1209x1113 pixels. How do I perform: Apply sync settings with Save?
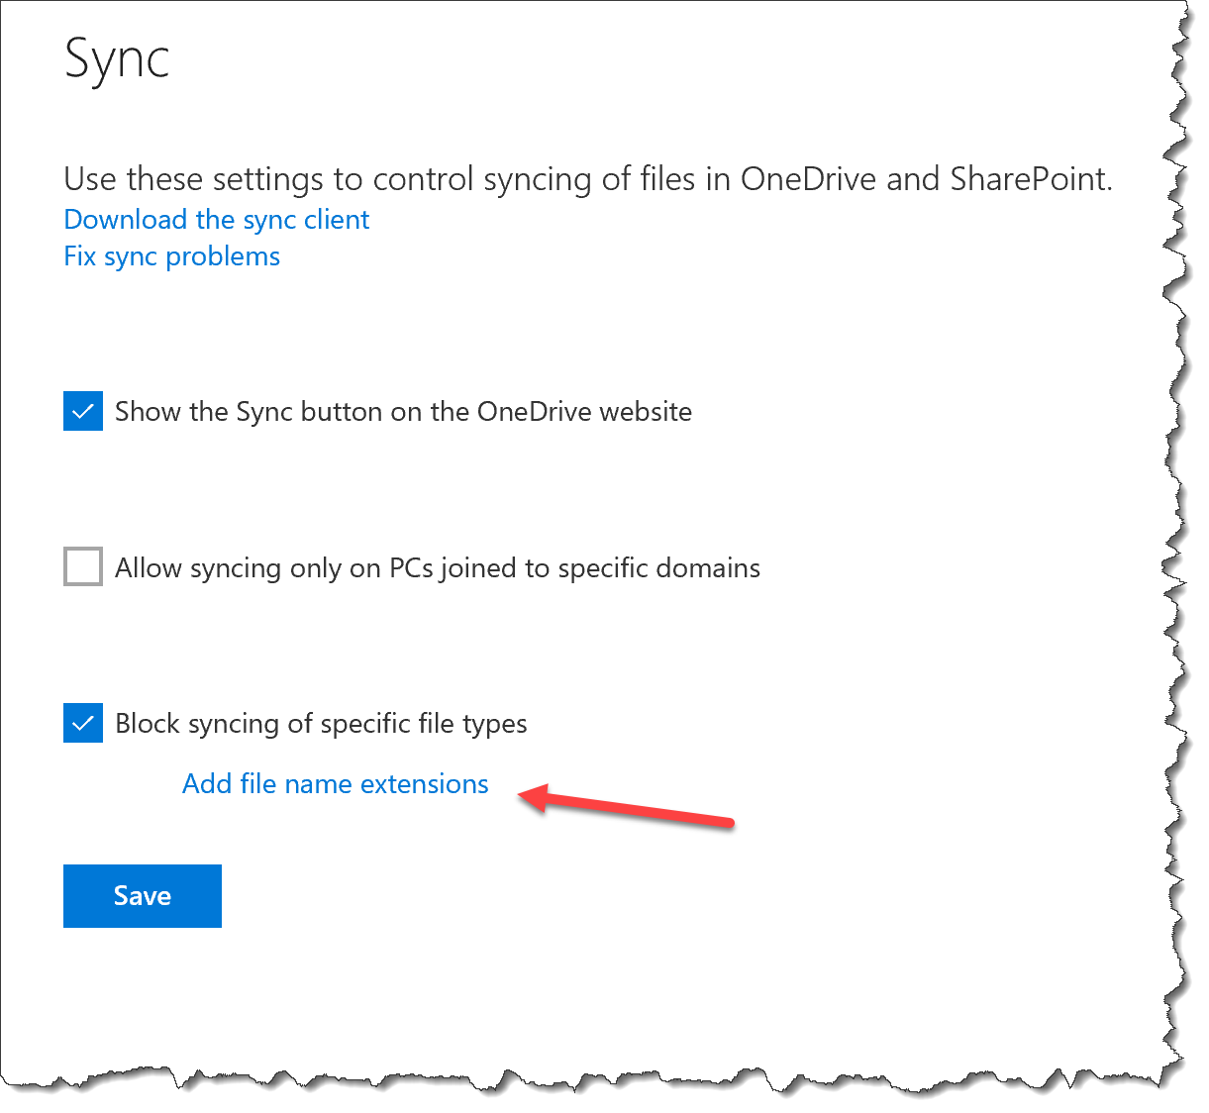142,895
